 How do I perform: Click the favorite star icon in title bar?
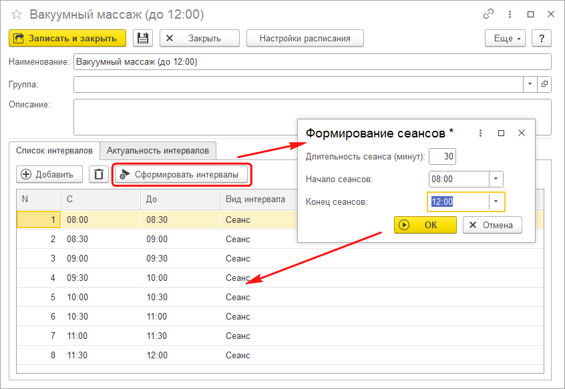click(x=17, y=14)
